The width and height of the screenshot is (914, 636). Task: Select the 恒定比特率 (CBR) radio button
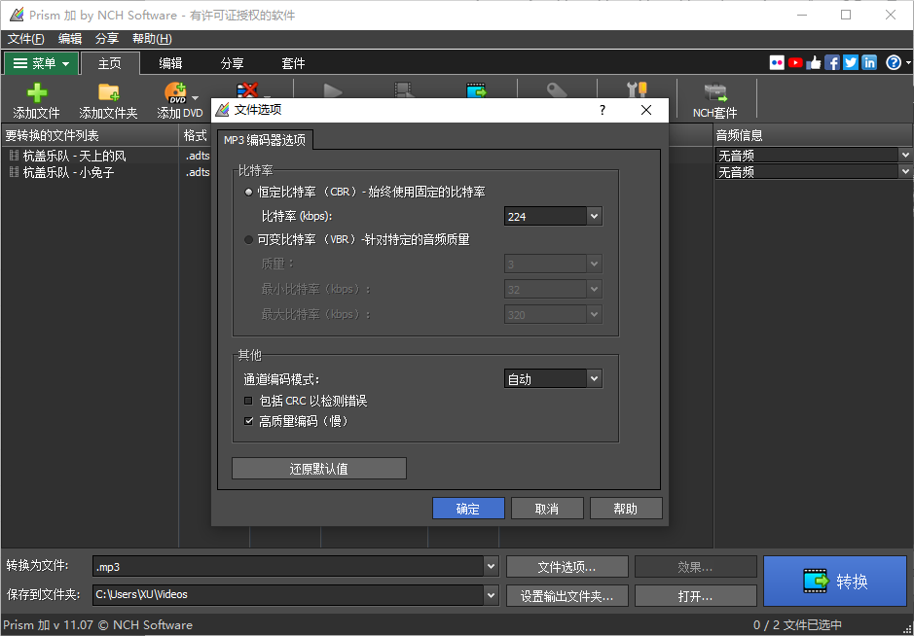[x=249, y=192]
